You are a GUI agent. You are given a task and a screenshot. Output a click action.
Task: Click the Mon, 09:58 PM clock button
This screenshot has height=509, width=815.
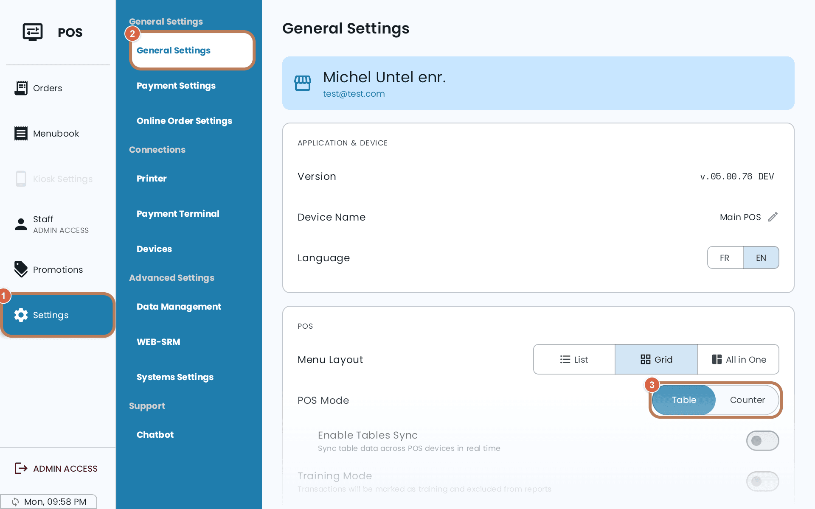pos(49,501)
